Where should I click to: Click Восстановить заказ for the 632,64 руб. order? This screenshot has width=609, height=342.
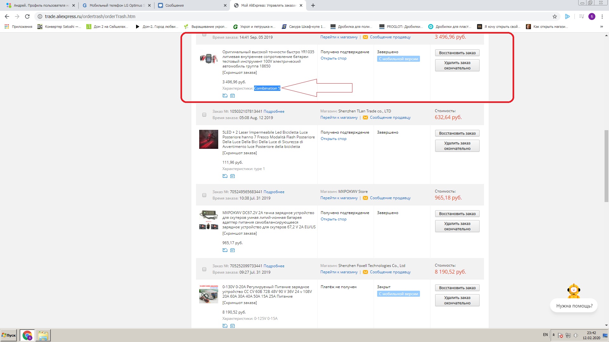point(457,133)
